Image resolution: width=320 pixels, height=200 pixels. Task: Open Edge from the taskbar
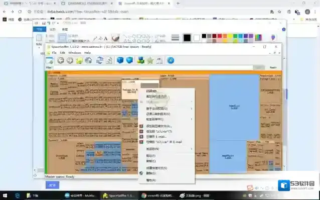pos(17,195)
